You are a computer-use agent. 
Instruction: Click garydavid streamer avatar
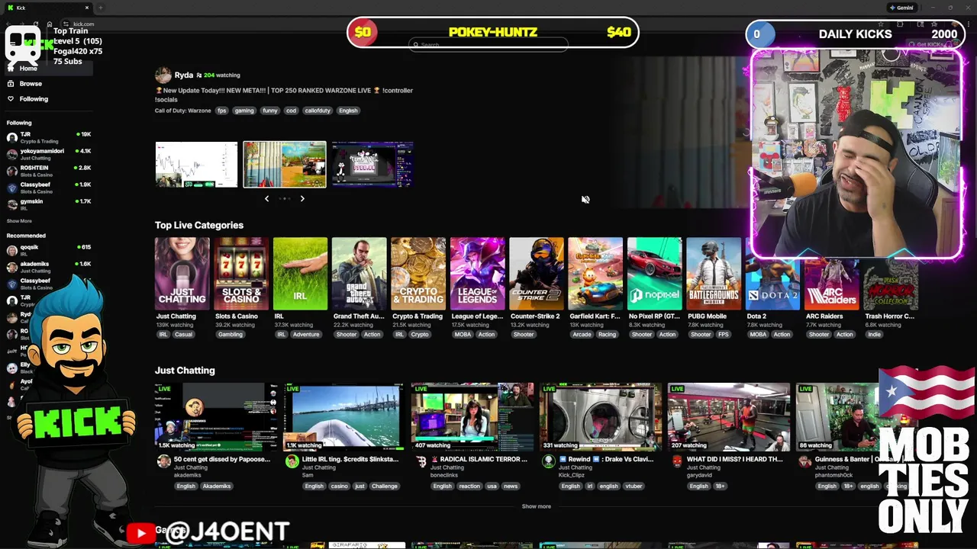click(677, 461)
